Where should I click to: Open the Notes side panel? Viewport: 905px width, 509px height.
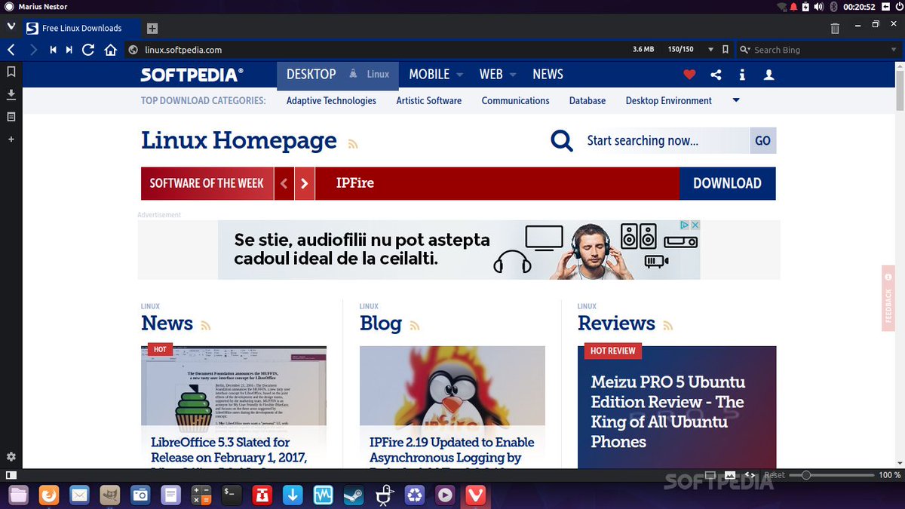(x=11, y=117)
